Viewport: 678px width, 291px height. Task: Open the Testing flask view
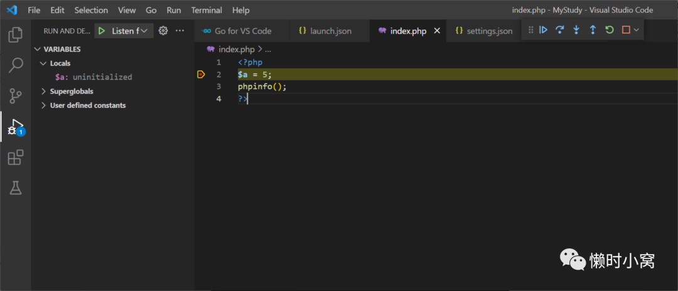(x=16, y=188)
